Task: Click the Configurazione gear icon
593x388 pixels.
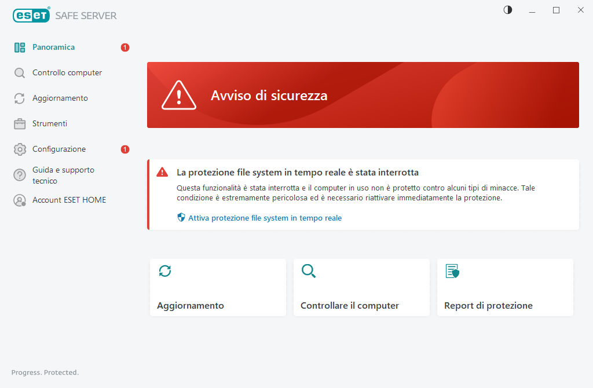Action: click(19, 149)
